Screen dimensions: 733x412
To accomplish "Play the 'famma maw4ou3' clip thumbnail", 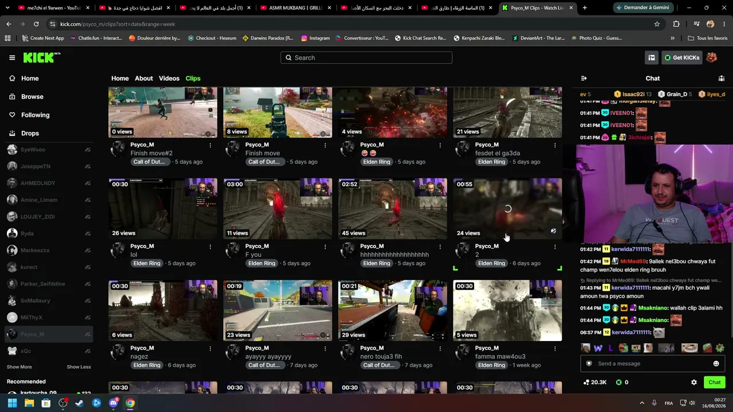I will click(507, 310).
